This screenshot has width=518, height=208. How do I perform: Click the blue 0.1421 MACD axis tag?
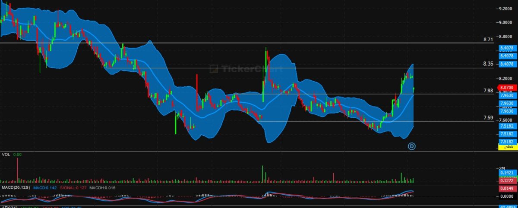click(507, 172)
